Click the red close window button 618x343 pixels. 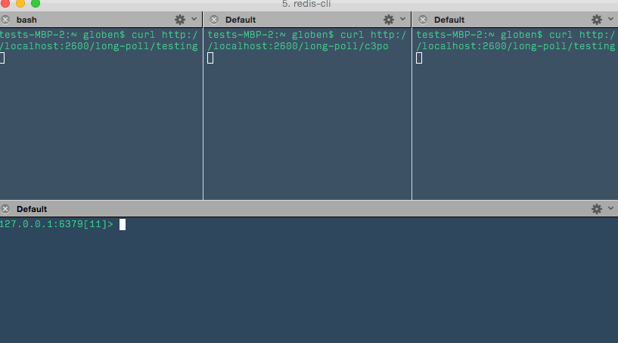(5, 3)
